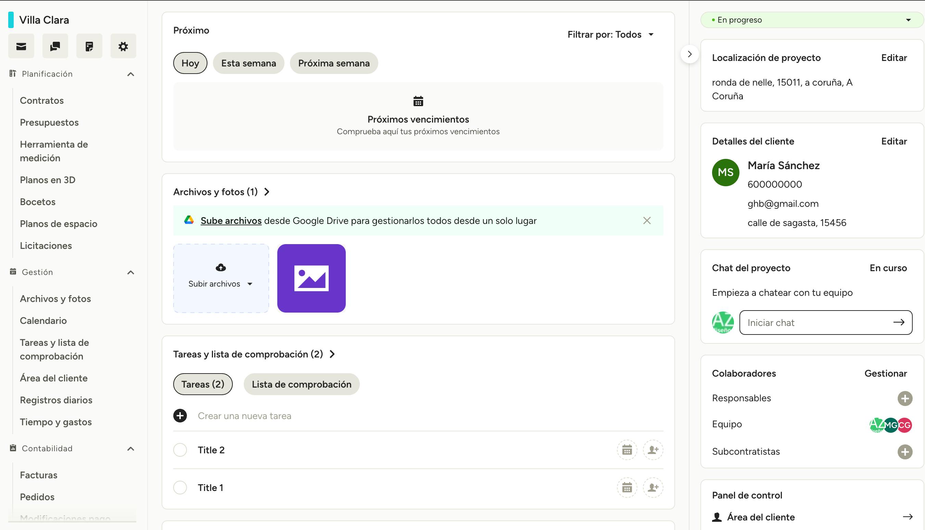This screenshot has height=530, width=925.
Task: Add Subcontratistas with the plus icon
Action: coord(904,452)
